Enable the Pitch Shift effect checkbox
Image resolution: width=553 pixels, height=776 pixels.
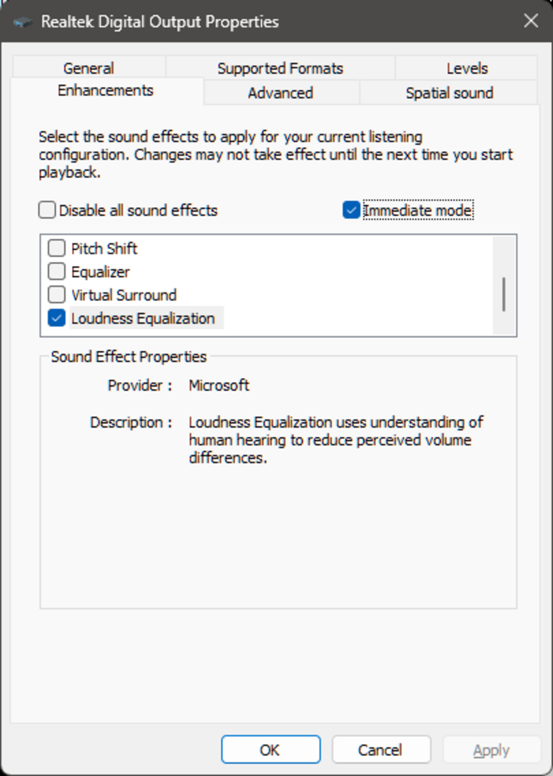click(57, 248)
